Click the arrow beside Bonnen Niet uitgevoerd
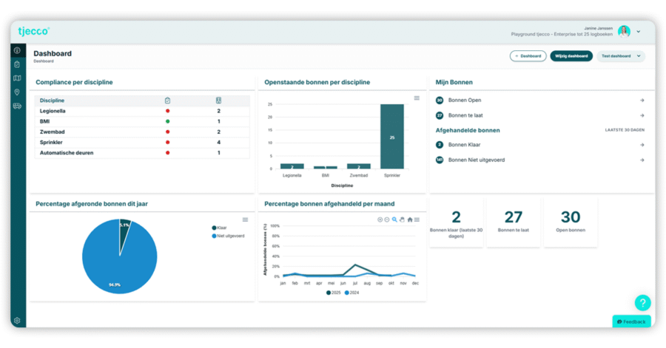The height and width of the screenshot is (348, 666). tap(642, 160)
